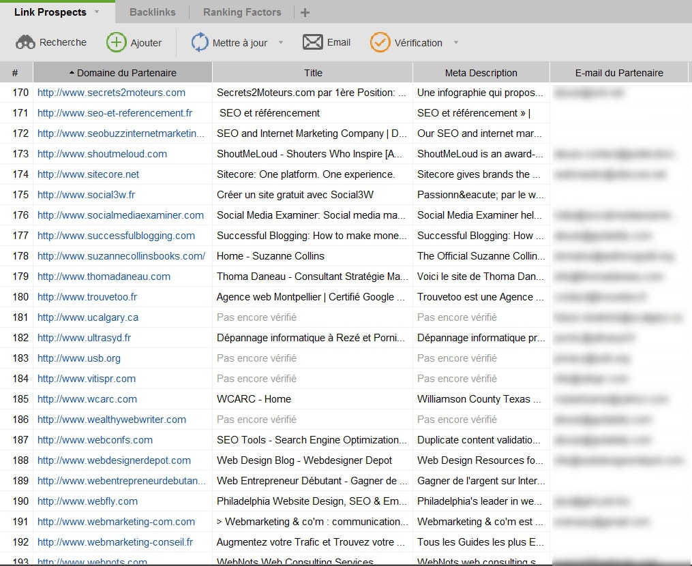Open link http://www.webfly.com
Viewport: 692px width, 566px height.
pyautogui.click(x=87, y=501)
